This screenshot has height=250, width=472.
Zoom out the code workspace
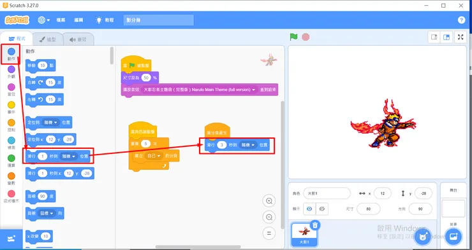point(269,217)
